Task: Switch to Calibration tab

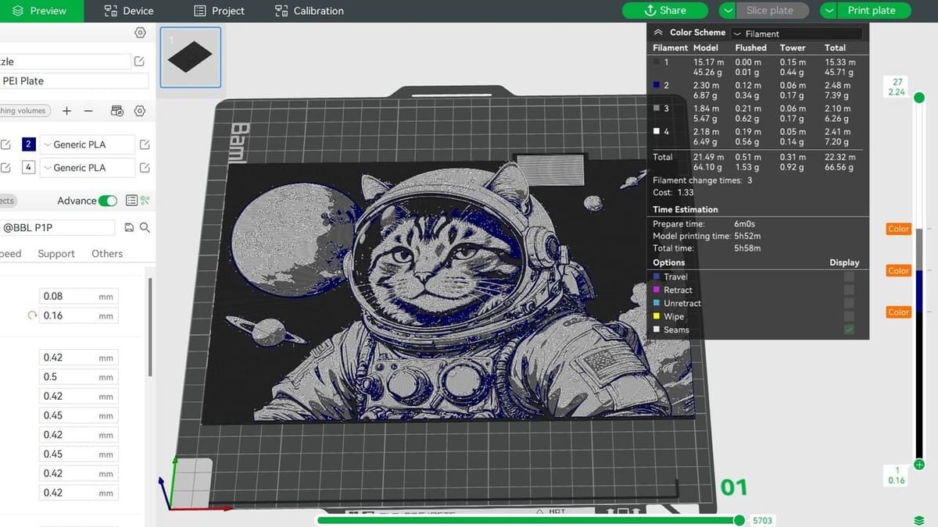Action: point(310,11)
